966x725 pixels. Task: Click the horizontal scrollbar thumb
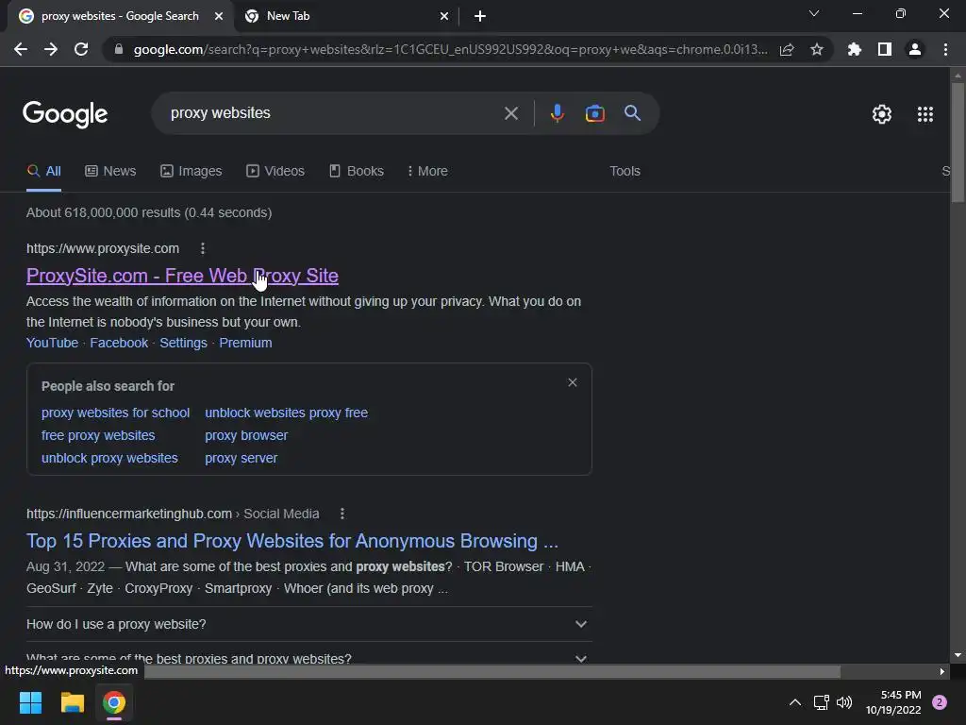pyautogui.click(x=492, y=671)
